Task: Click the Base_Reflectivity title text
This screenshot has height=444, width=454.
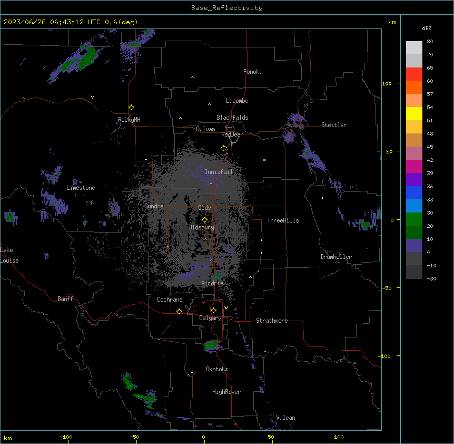Action: (227, 8)
